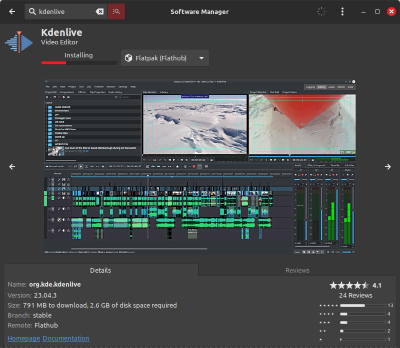
Task: Toggle the red search options button
Action: pyautogui.click(x=116, y=11)
